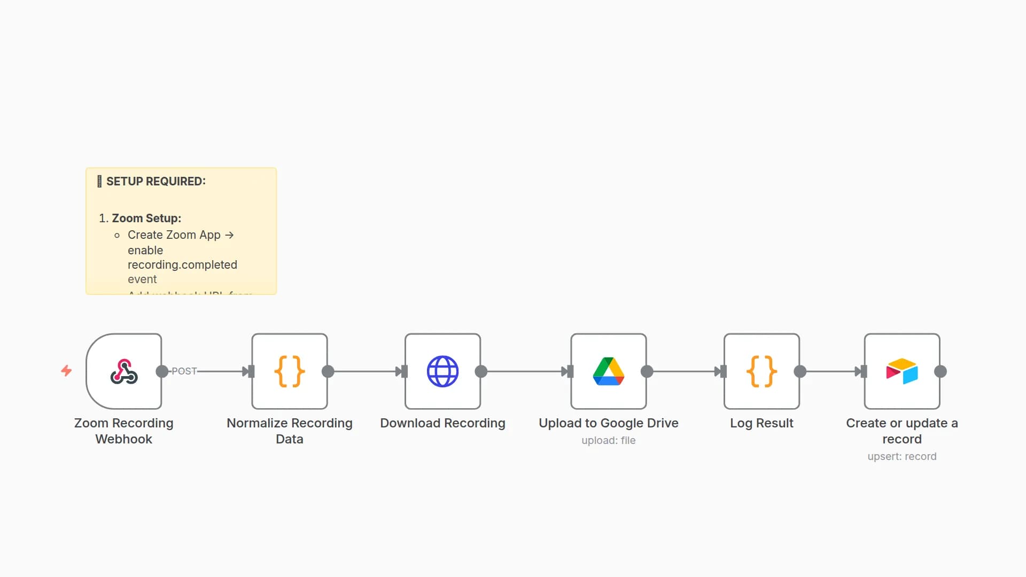Click the webhook node output connector dot
This screenshot has height=577, width=1026.
161,371
